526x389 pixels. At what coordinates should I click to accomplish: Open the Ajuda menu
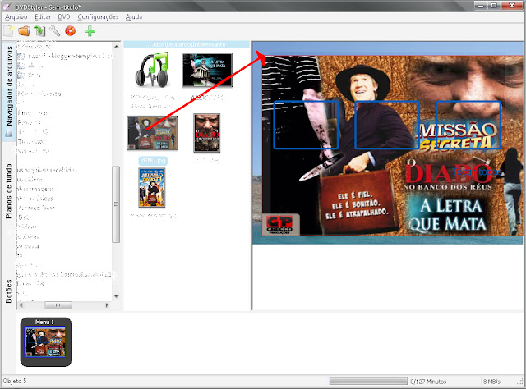coord(134,16)
